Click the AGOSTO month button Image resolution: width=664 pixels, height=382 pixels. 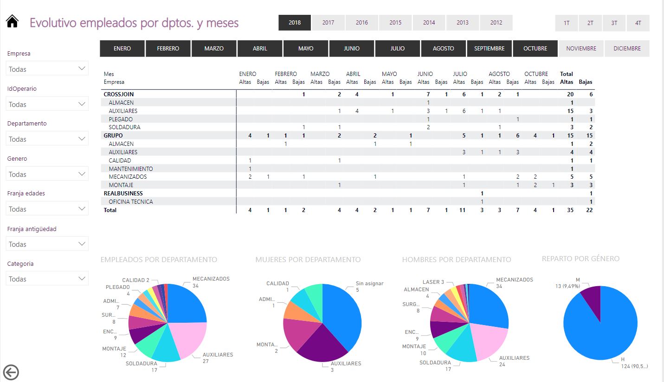[x=443, y=49]
